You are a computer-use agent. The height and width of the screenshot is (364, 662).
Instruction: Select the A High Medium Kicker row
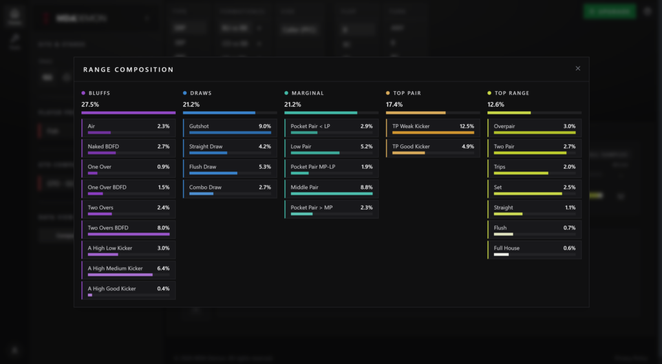[x=129, y=270]
